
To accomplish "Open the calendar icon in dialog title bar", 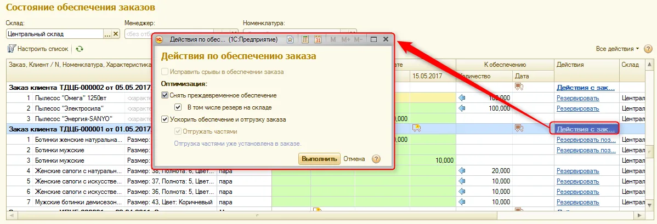I will (318, 39).
